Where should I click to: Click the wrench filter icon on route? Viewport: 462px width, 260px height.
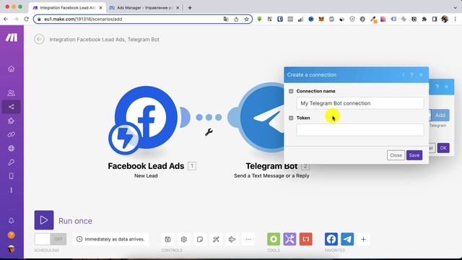(209, 131)
